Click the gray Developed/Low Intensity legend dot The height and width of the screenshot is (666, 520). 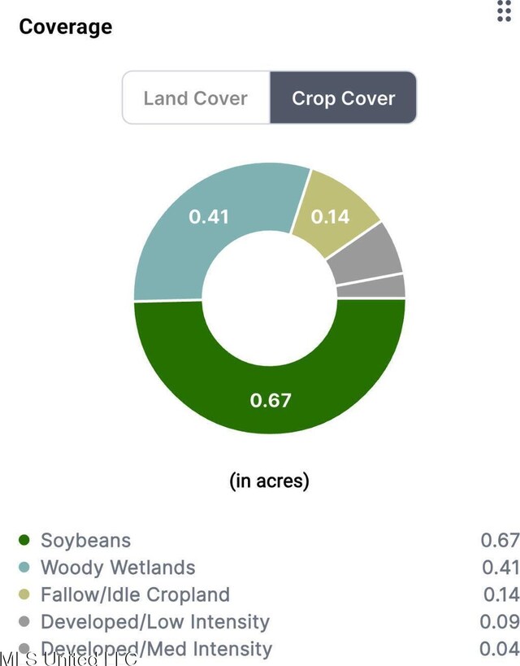[x=24, y=622]
